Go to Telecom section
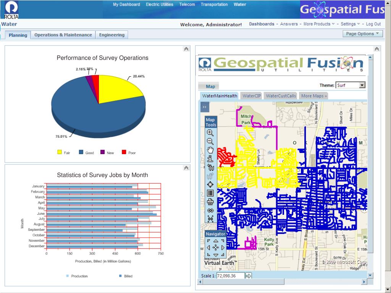 (x=187, y=5)
